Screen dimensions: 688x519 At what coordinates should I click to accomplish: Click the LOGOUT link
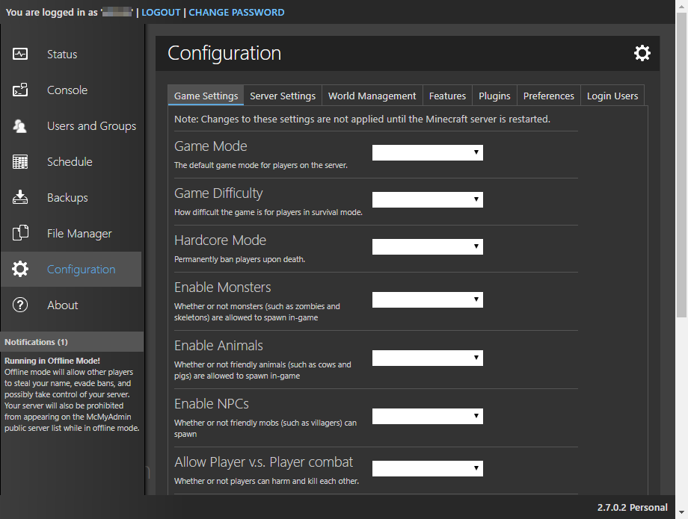(x=161, y=12)
